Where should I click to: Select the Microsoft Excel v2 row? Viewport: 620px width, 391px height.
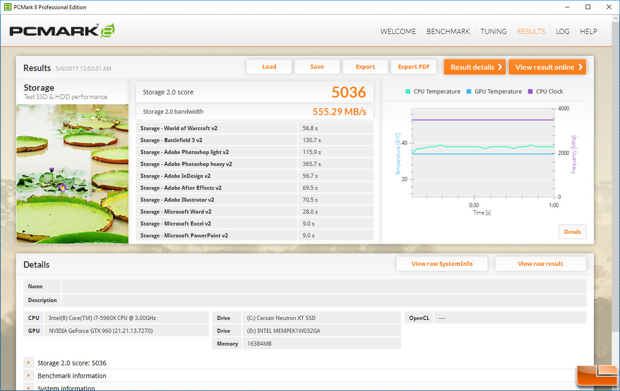point(255,224)
